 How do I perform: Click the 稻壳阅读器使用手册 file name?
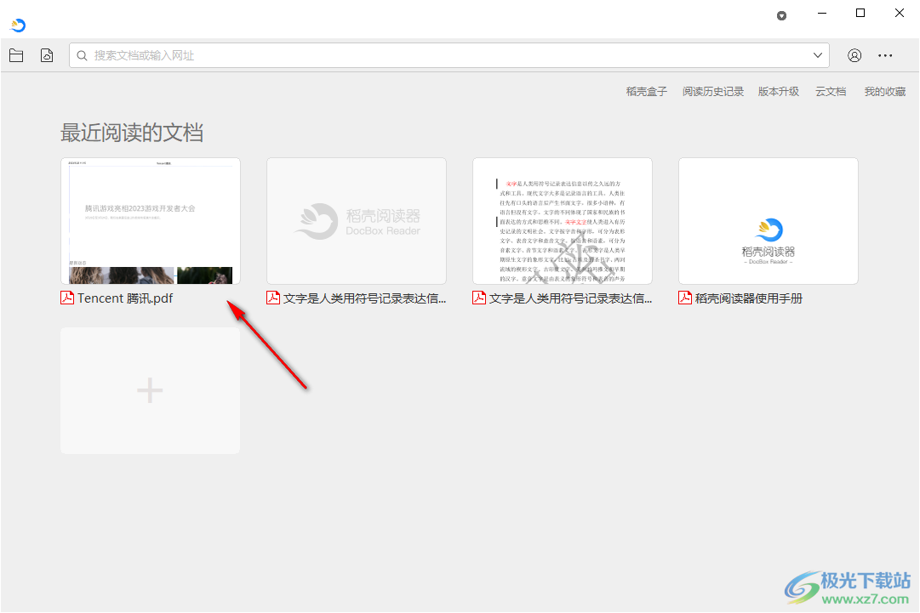tap(749, 298)
